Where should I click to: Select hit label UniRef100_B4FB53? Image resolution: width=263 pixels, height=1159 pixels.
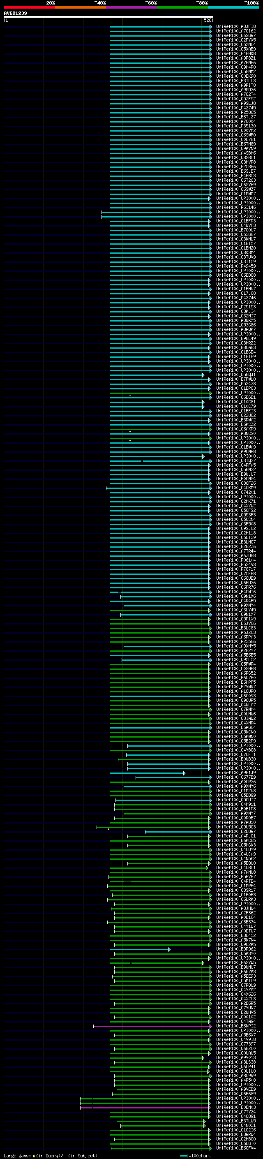pyautogui.click(x=236, y=176)
